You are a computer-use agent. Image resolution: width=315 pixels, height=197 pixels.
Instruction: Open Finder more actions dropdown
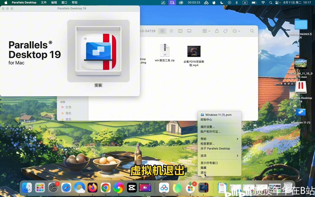click(x=236, y=31)
